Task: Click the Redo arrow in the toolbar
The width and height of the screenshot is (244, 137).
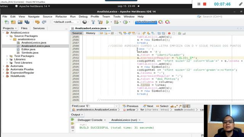Action: pyautogui.click(x=44, y=22)
